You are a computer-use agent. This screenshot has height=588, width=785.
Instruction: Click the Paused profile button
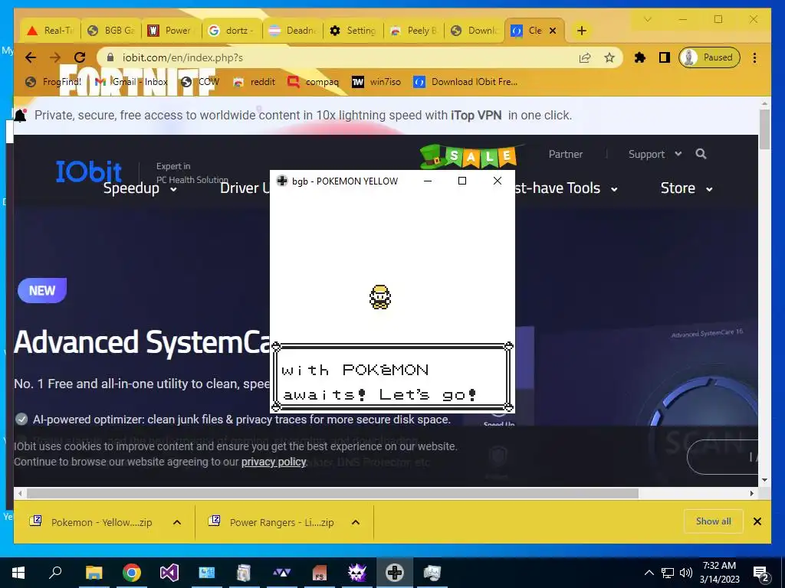[709, 57]
